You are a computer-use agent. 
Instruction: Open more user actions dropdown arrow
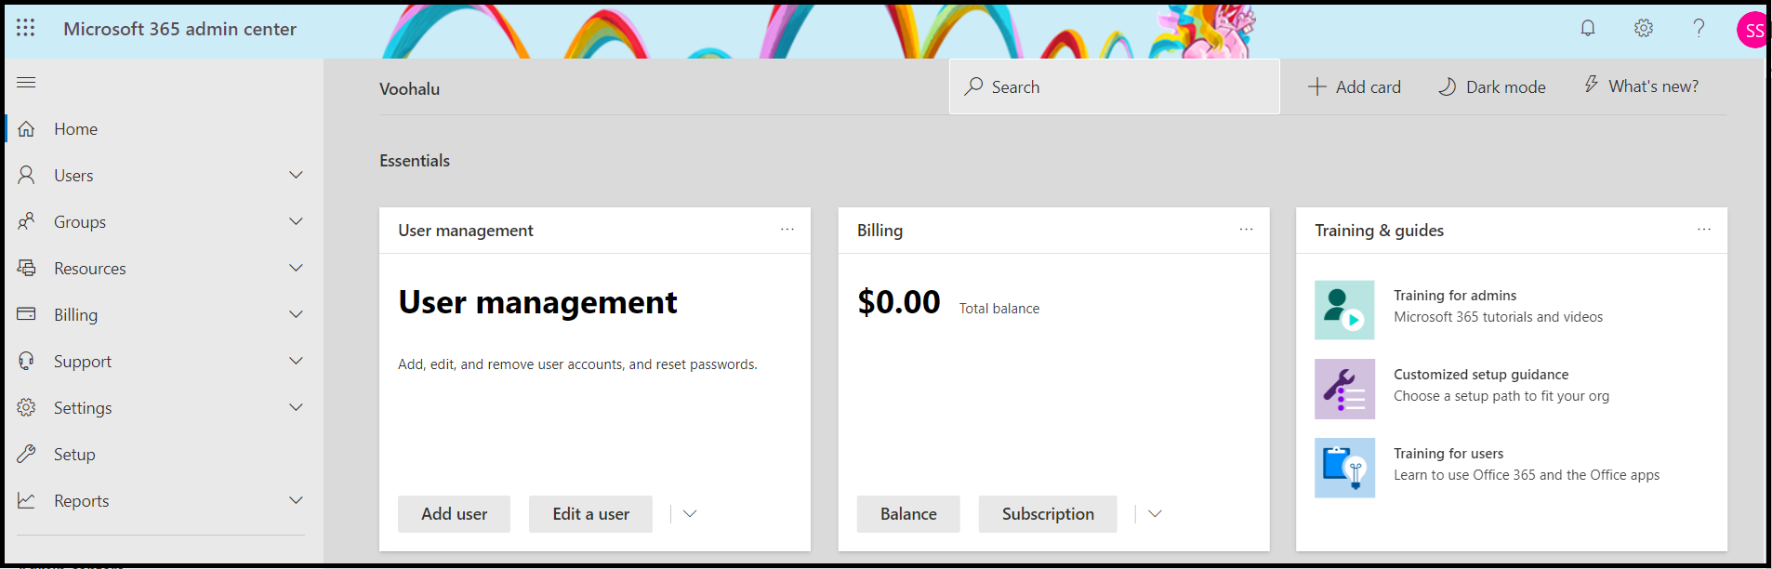pyautogui.click(x=690, y=513)
